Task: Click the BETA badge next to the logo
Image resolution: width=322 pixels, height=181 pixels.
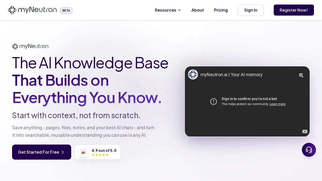Action: 66,10
